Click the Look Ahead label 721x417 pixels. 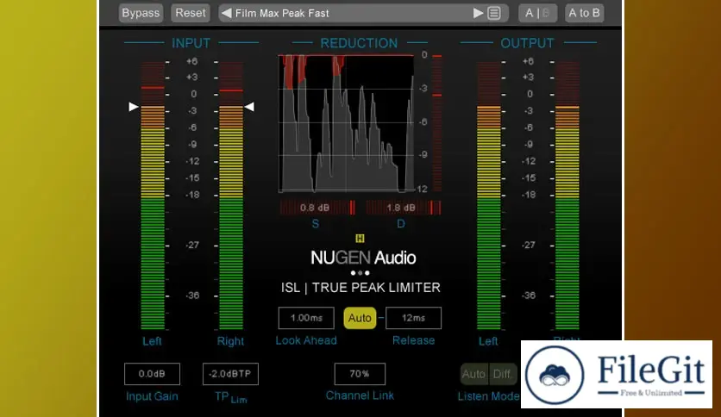[306, 340]
